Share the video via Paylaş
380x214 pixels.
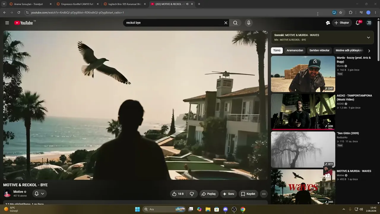(209, 194)
